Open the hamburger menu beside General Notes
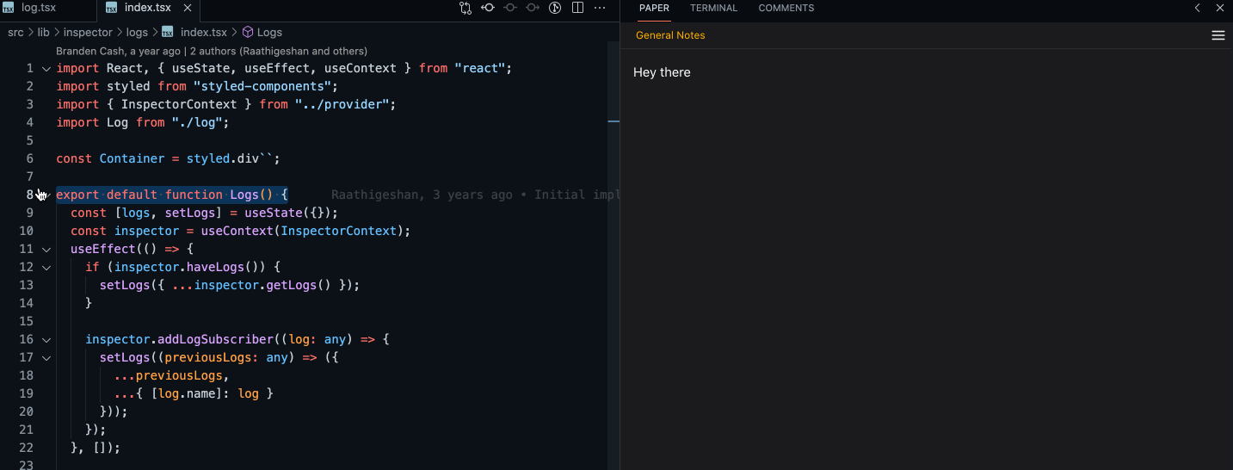The height and width of the screenshot is (470, 1233). point(1218,35)
